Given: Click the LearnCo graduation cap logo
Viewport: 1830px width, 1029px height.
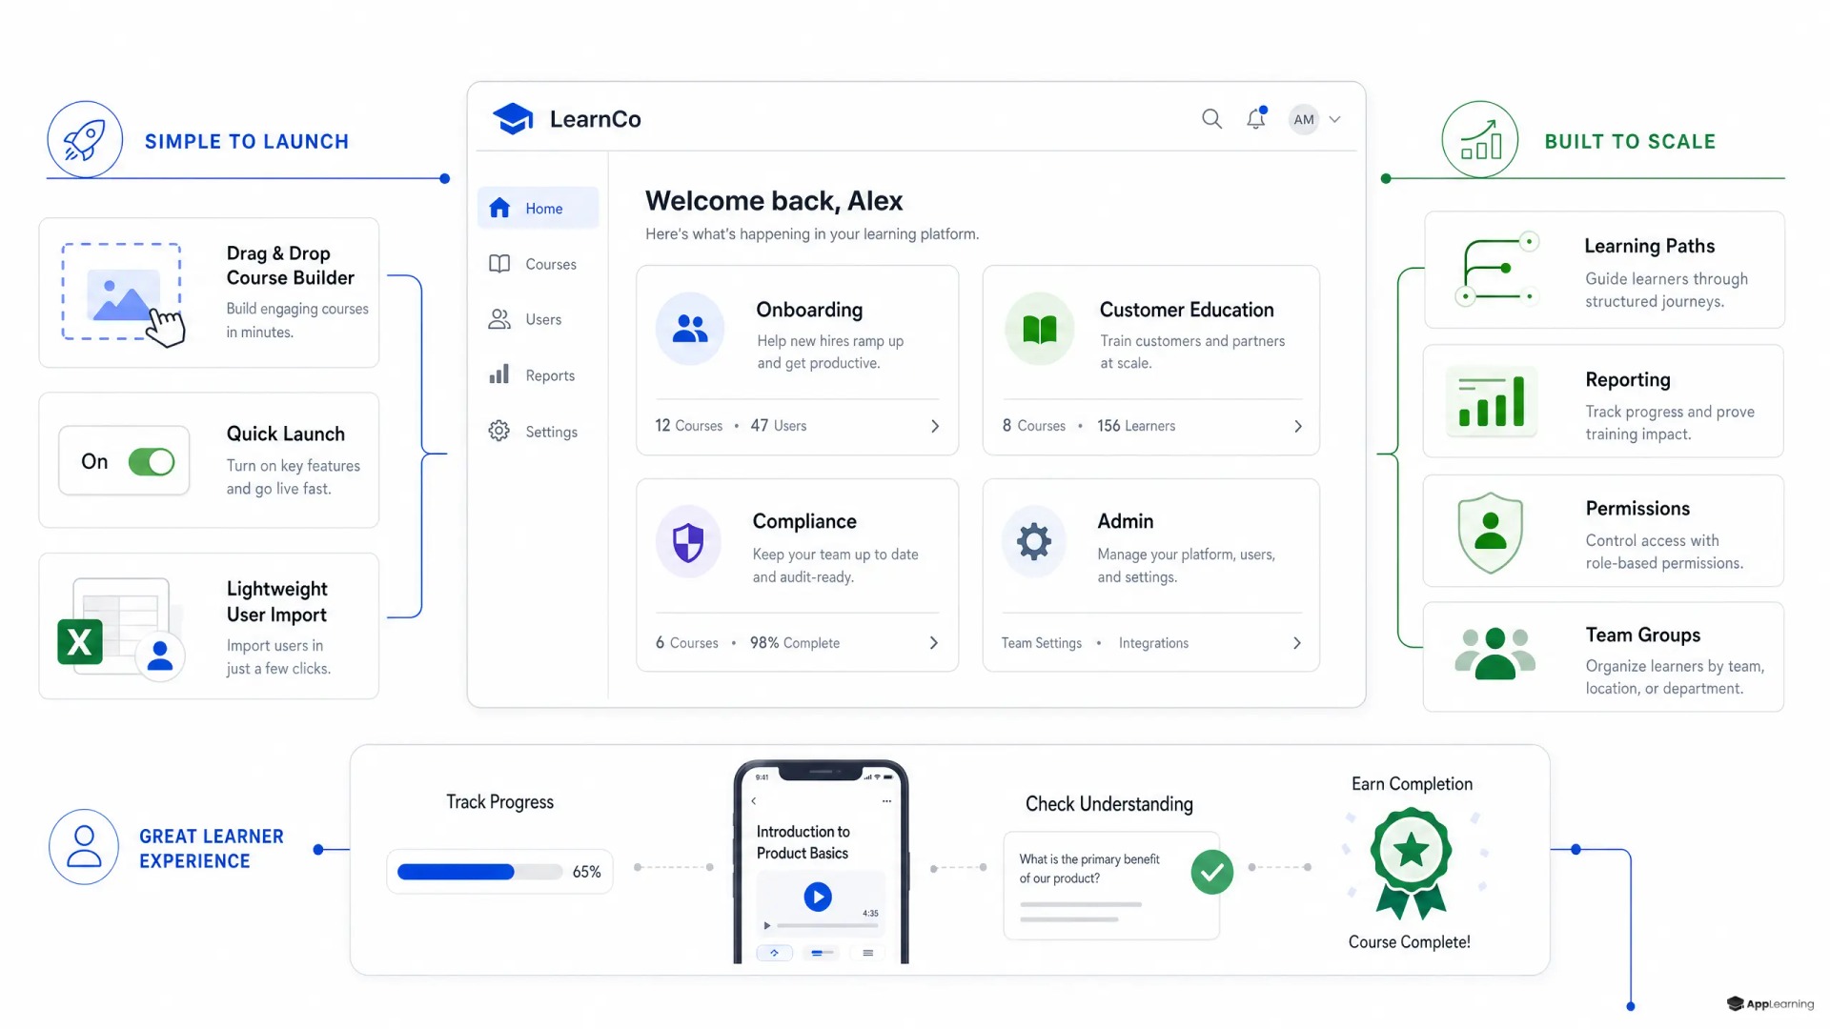Looking at the screenshot, I should pyautogui.click(x=513, y=119).
